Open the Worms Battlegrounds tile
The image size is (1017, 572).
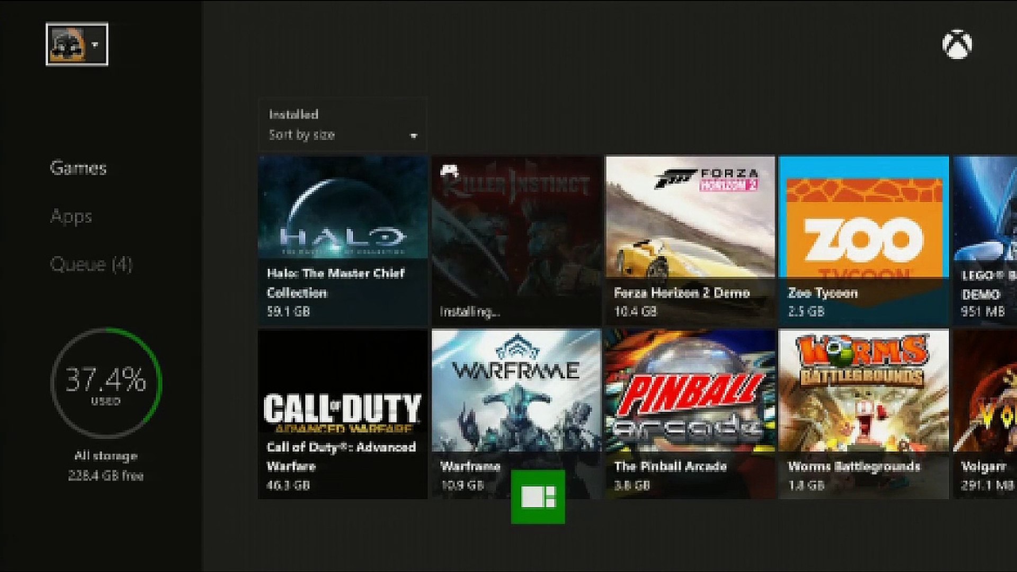click(x=863, y=414)
